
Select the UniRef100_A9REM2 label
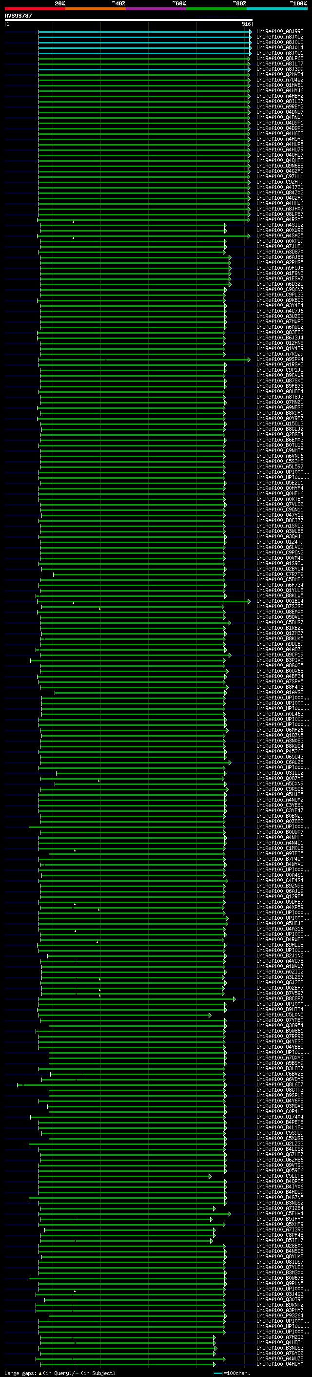pos(280,107)
